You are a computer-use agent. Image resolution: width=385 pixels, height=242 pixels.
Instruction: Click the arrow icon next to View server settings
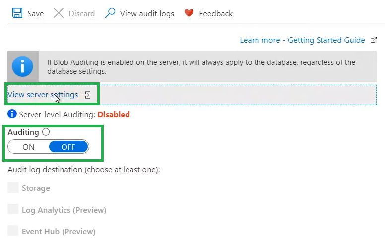pyautogui.click(x=87, y=95)
